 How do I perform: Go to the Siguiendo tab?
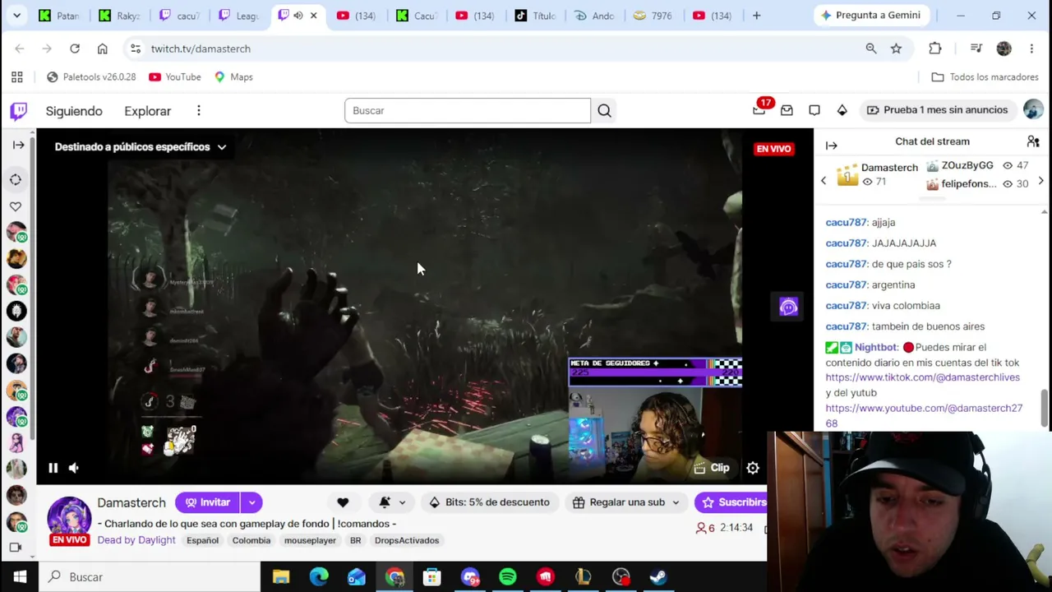click(74, 111)
